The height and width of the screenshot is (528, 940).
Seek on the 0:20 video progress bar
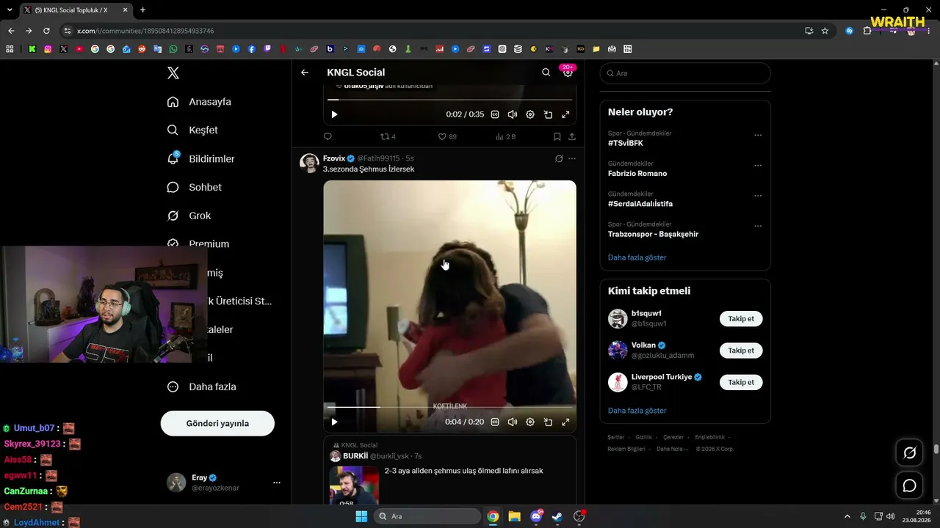[x=449, y=406]
